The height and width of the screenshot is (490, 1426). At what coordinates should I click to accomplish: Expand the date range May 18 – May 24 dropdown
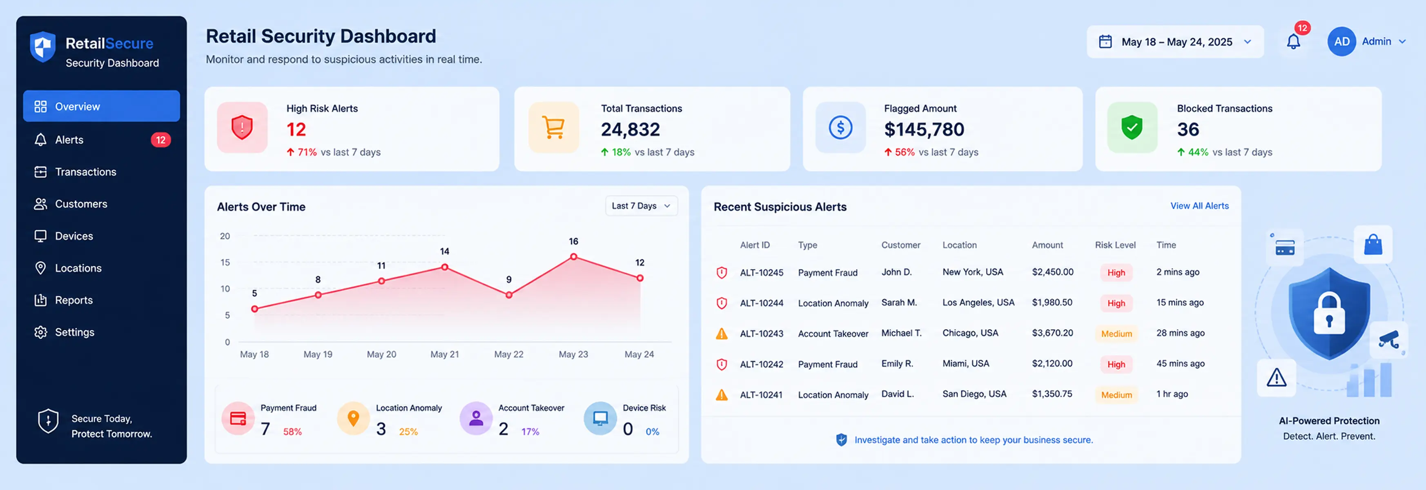click(x=1175, y=42)
